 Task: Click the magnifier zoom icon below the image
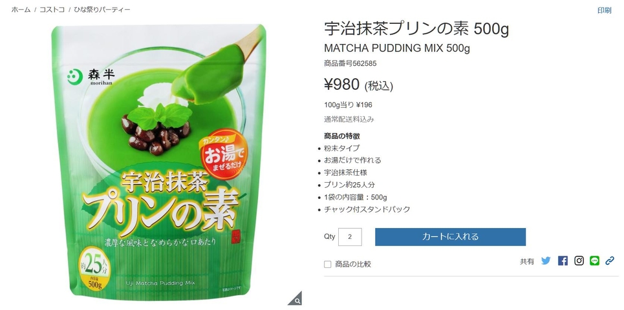pyautogui.click(x=296, y=298)
